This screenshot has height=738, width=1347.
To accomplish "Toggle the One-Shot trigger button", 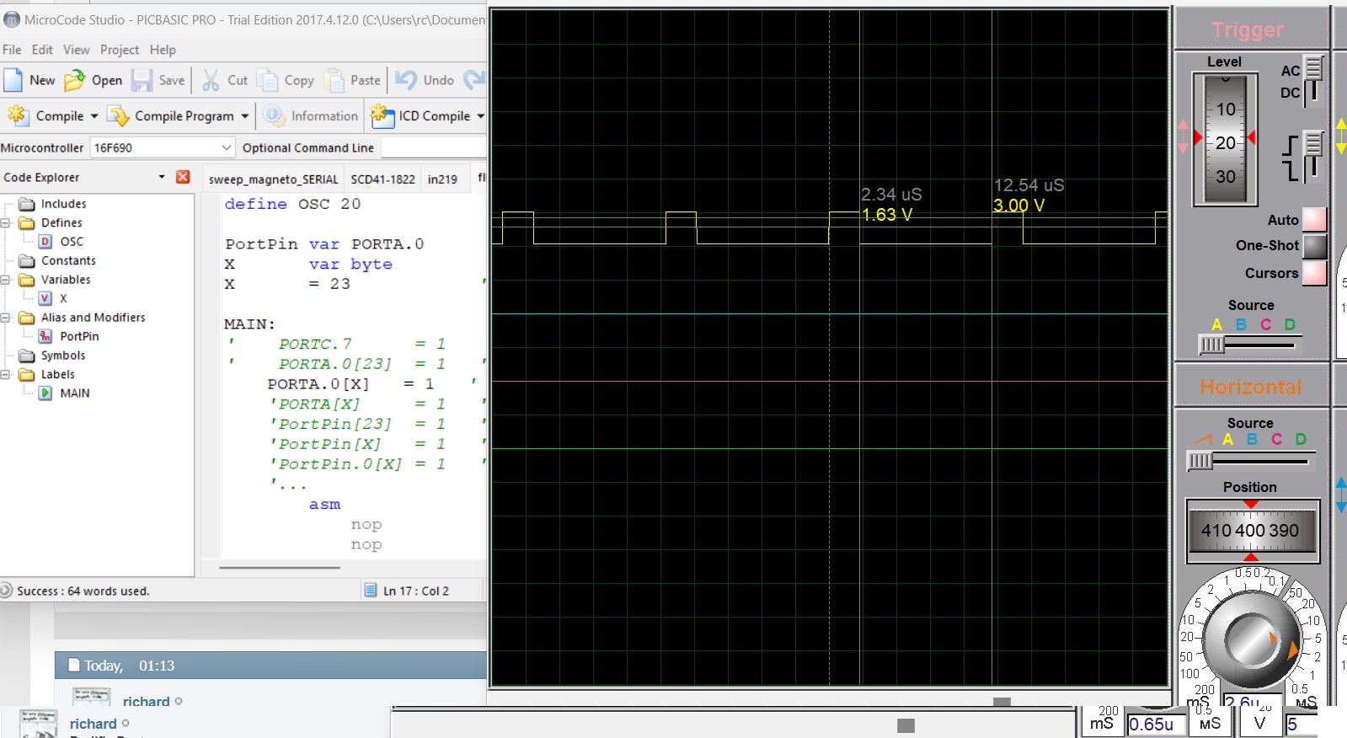I will tap(1313, 246).
